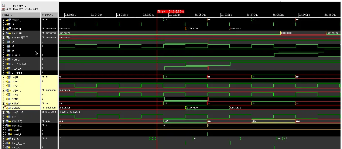342x149 pixels.
Task: Select the a2 signal row
Action: (21, 46)
